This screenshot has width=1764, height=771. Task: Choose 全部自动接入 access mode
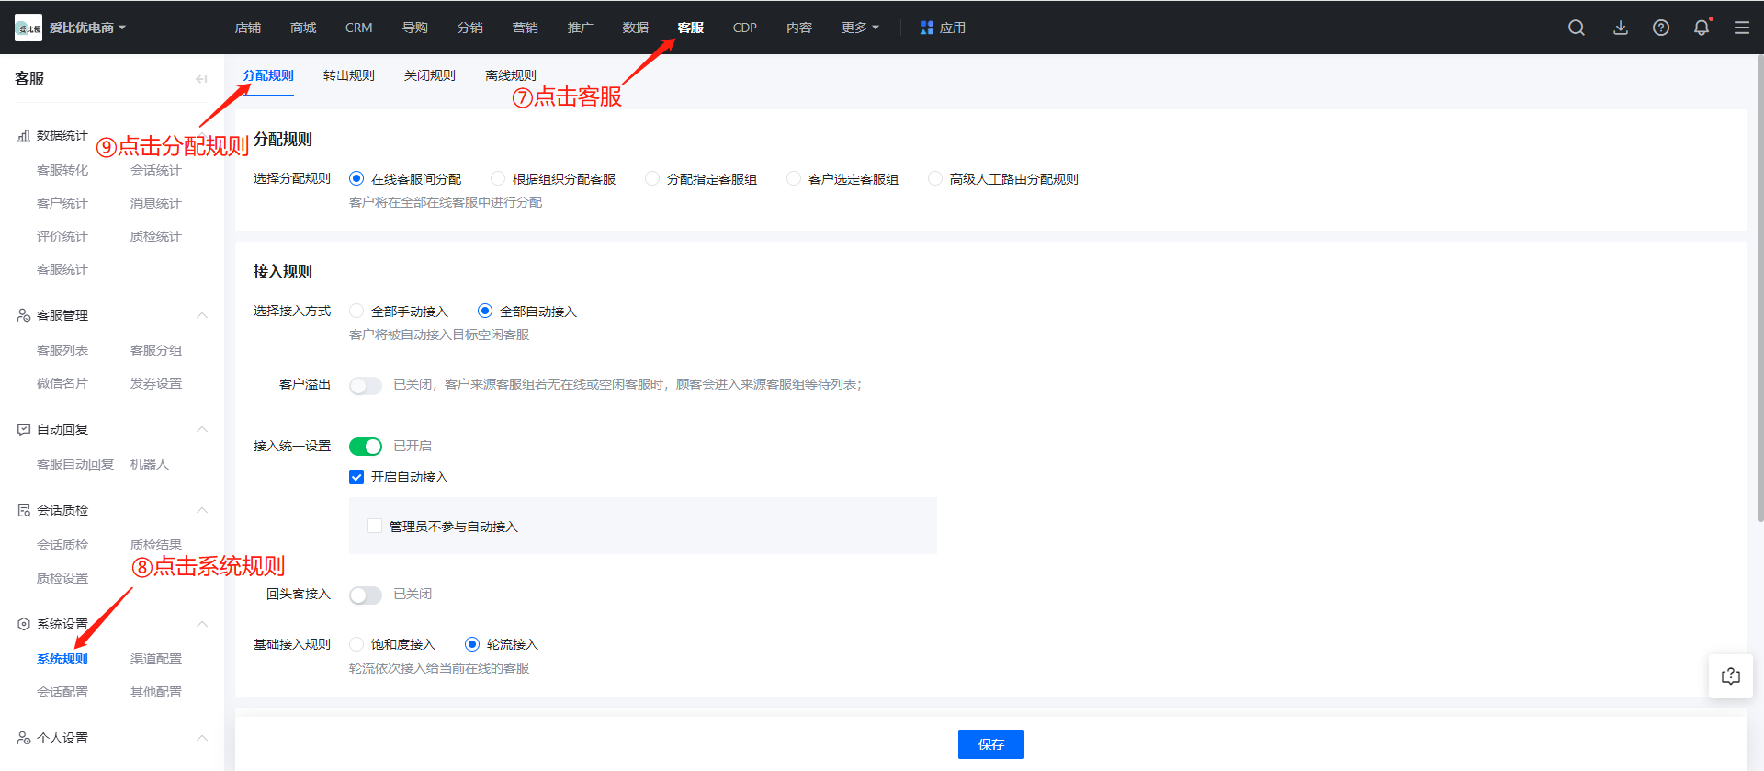click(485, 311)
